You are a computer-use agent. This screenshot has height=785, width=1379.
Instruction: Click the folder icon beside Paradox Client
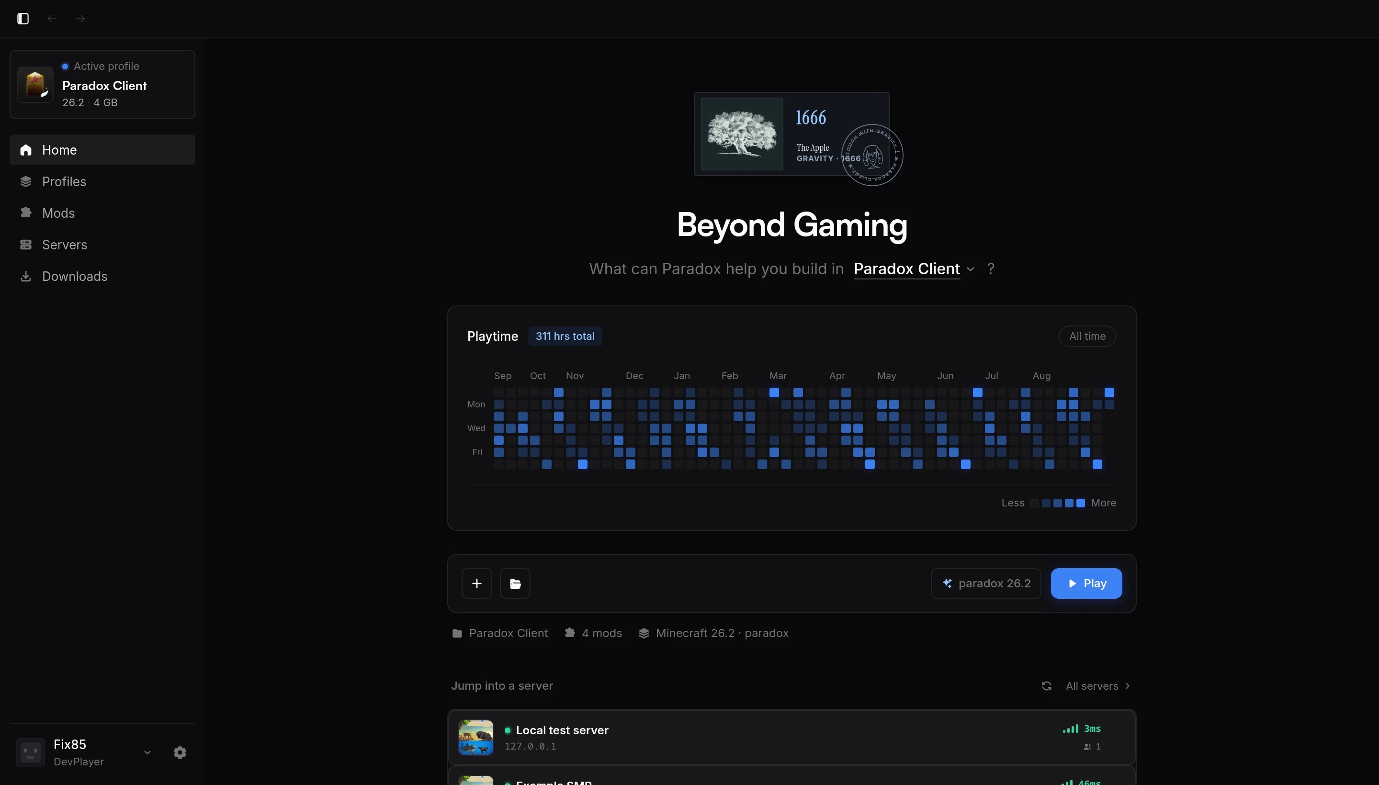click(x=457, y=633)
